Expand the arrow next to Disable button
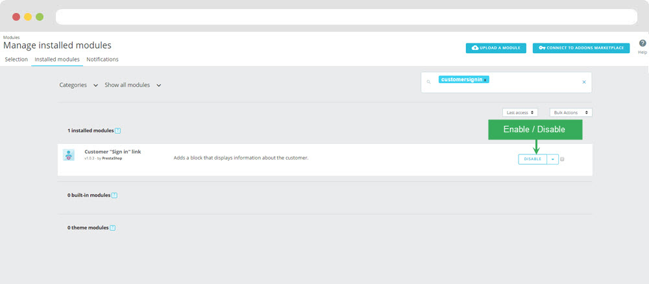649x284 pixels. pos(552,159)
